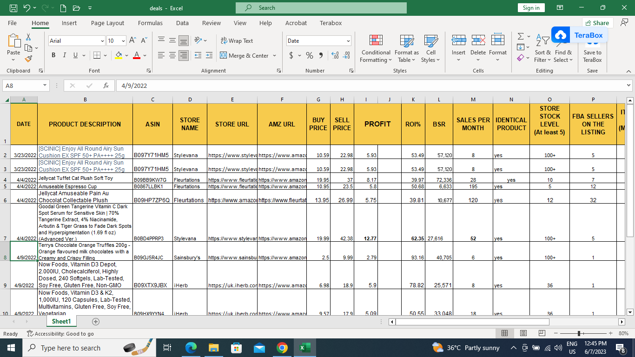Screen dimensions: 635x357
Task: Toggle Bold formatting
Action: [x=53, y=55]
